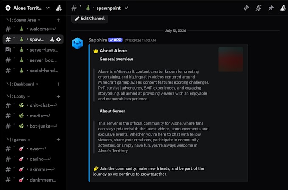Collapse the games category

pyautogui.click(x=18, y=140)
